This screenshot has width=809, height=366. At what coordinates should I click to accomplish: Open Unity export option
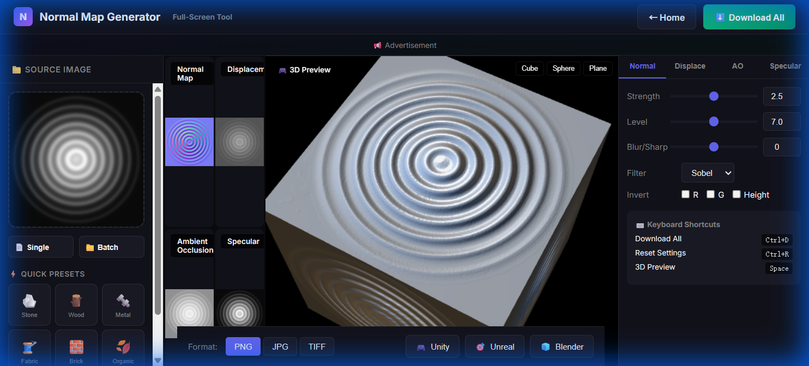(432, 346)
